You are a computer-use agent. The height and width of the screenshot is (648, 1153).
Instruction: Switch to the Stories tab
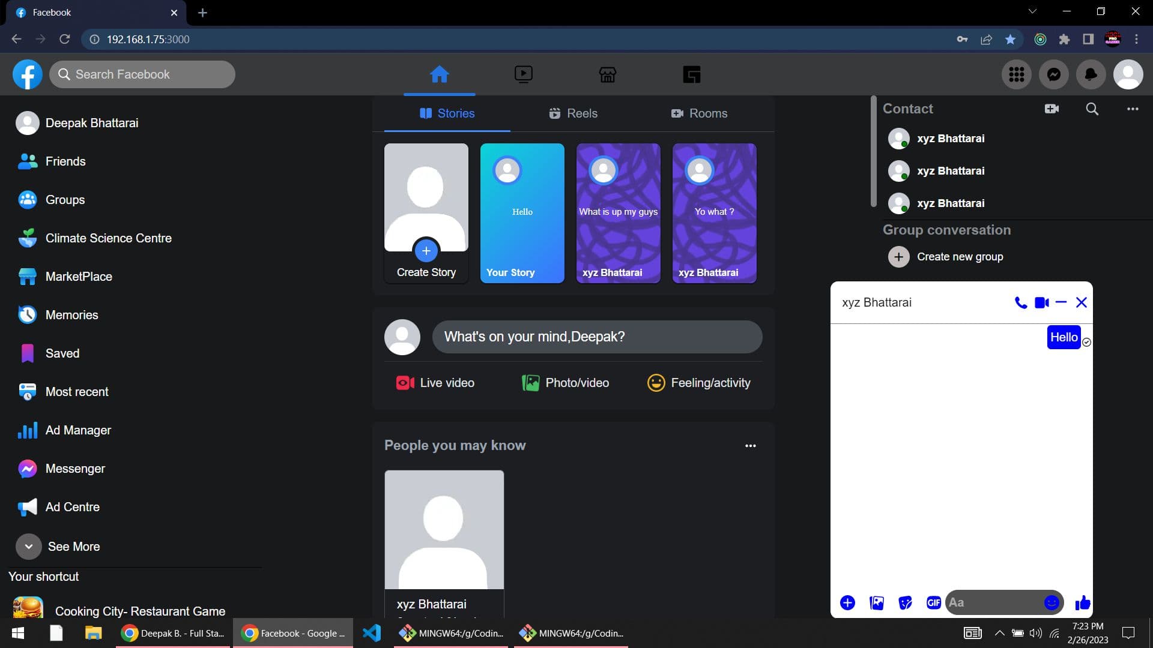point(447,113)
